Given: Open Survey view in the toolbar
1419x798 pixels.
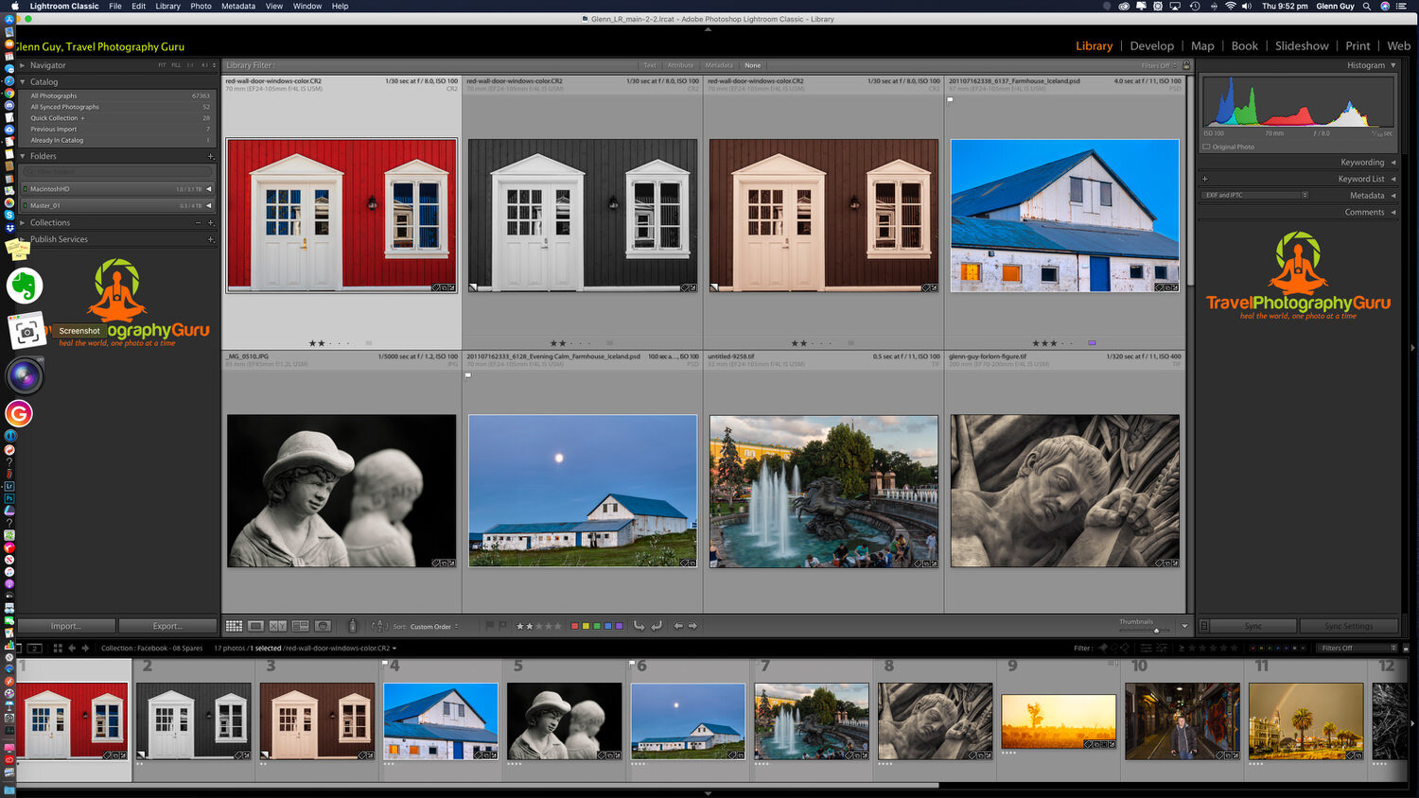Looking at the screenshot, I should point(300,626).
